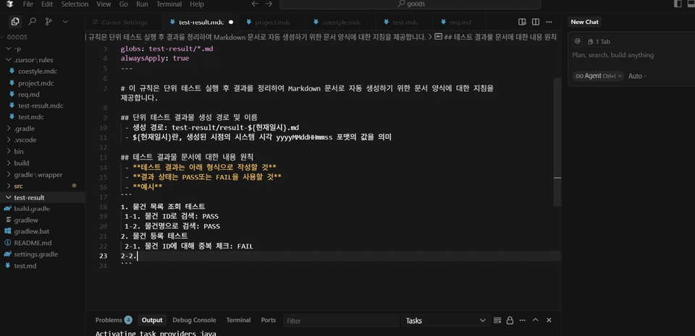Open the Agent mode dropdown
This screenshot has width=695, height=336.
pyautogui.click(x=598, y=76)
